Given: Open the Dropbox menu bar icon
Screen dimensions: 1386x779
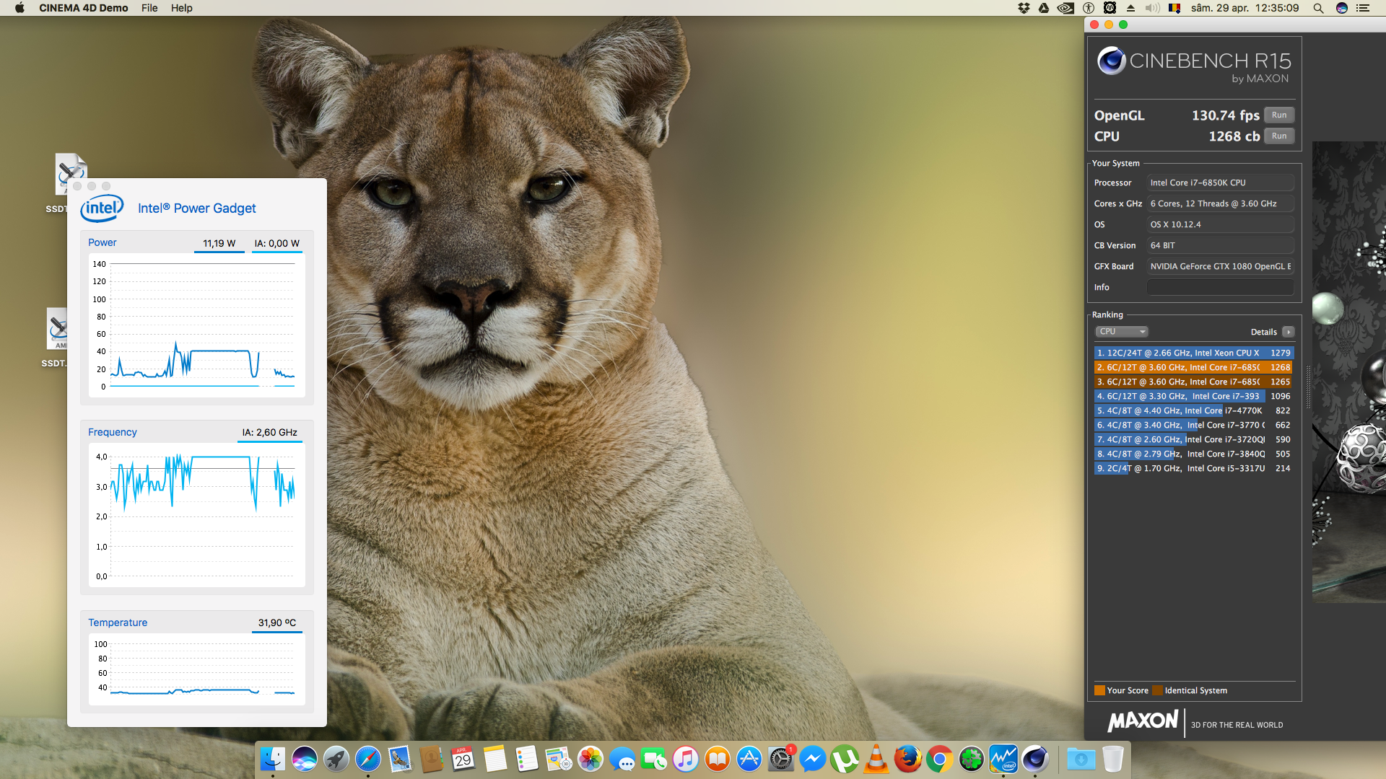Looking at the screenshot, I should (1024, 8).
